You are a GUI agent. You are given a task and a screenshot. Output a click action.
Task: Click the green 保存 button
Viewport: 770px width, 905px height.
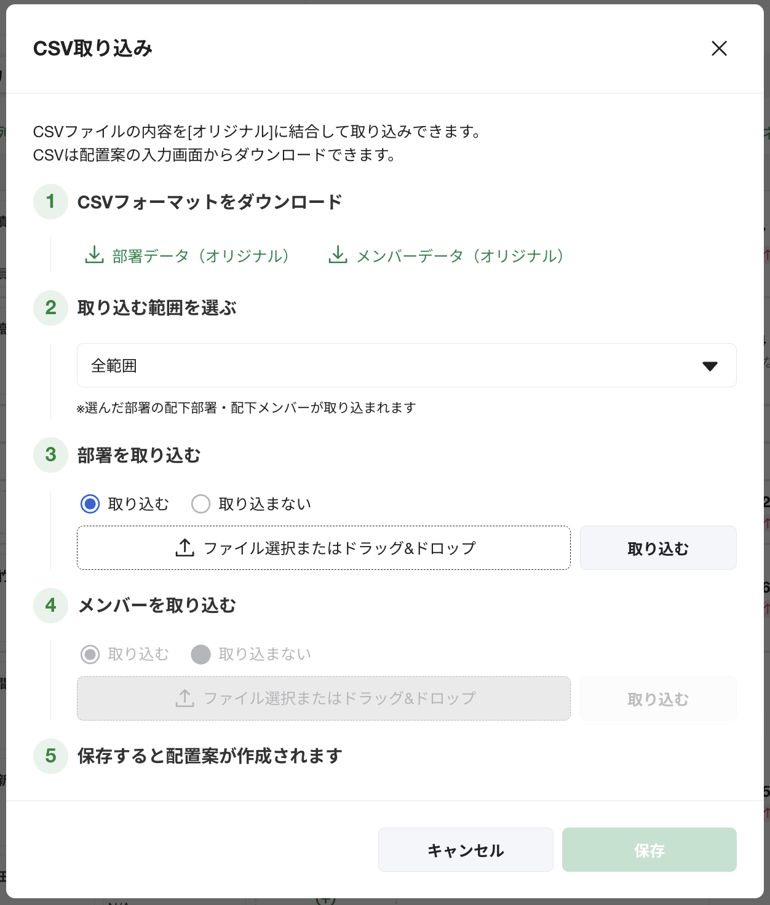click(649, 850)
